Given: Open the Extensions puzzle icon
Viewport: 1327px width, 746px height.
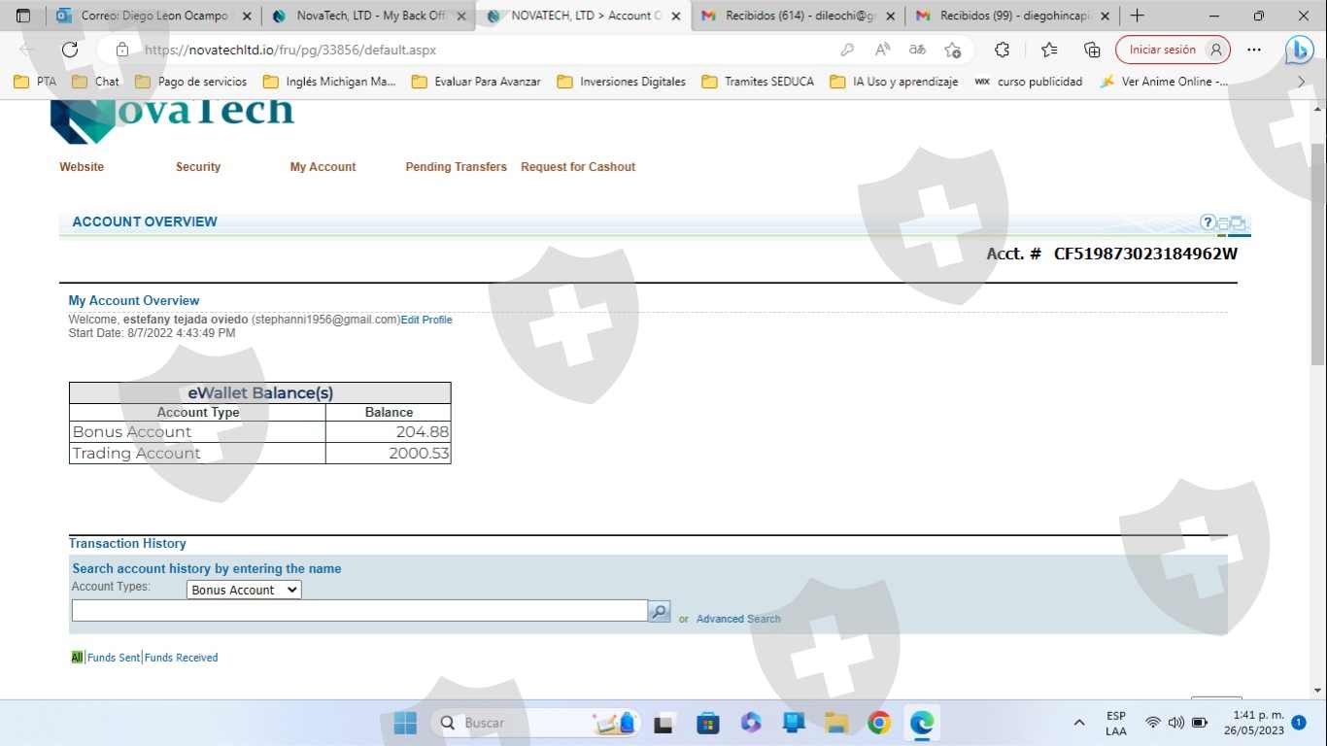Looking at the screenshot, I should [1002, 50].
